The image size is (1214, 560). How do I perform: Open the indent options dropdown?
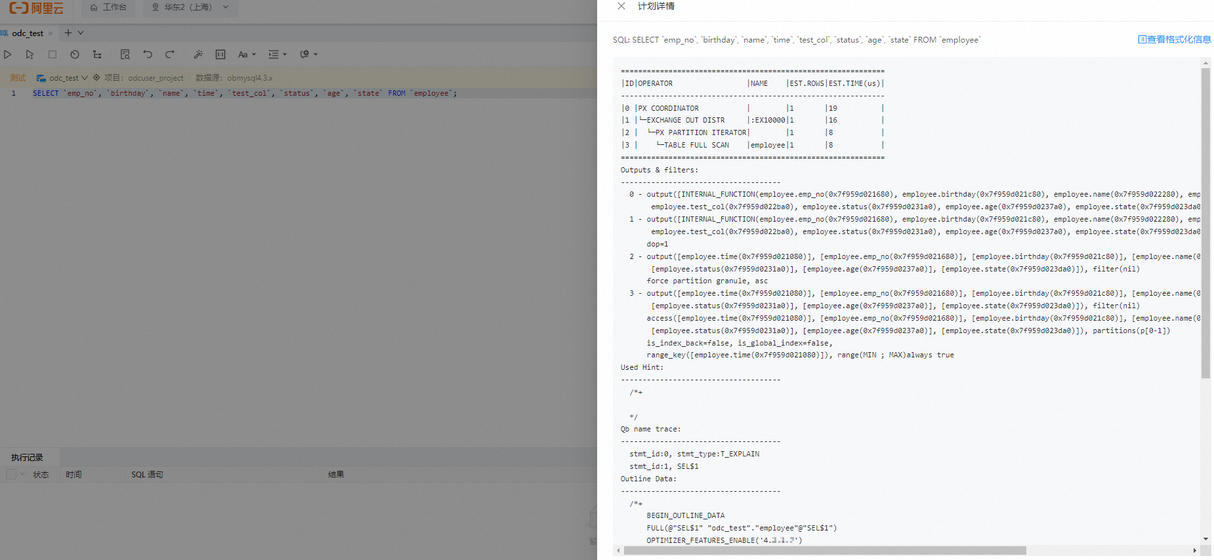click(x=278, y=54)
